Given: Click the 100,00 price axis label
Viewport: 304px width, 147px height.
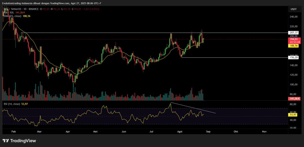Looking at the screenshot, I should (293, 84).
